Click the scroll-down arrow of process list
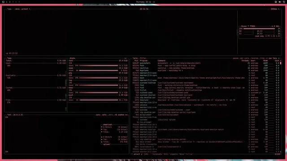This screenshot has height=161, width=287. 281,152
